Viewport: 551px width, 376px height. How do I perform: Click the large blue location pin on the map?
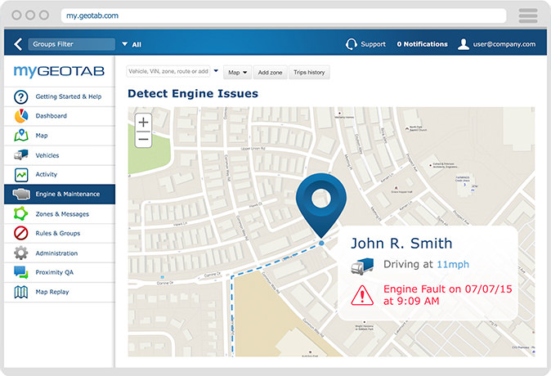tap(321, 205)
